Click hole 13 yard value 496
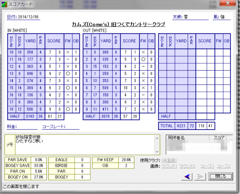The image size is (240, 194). tap(30, 74)
